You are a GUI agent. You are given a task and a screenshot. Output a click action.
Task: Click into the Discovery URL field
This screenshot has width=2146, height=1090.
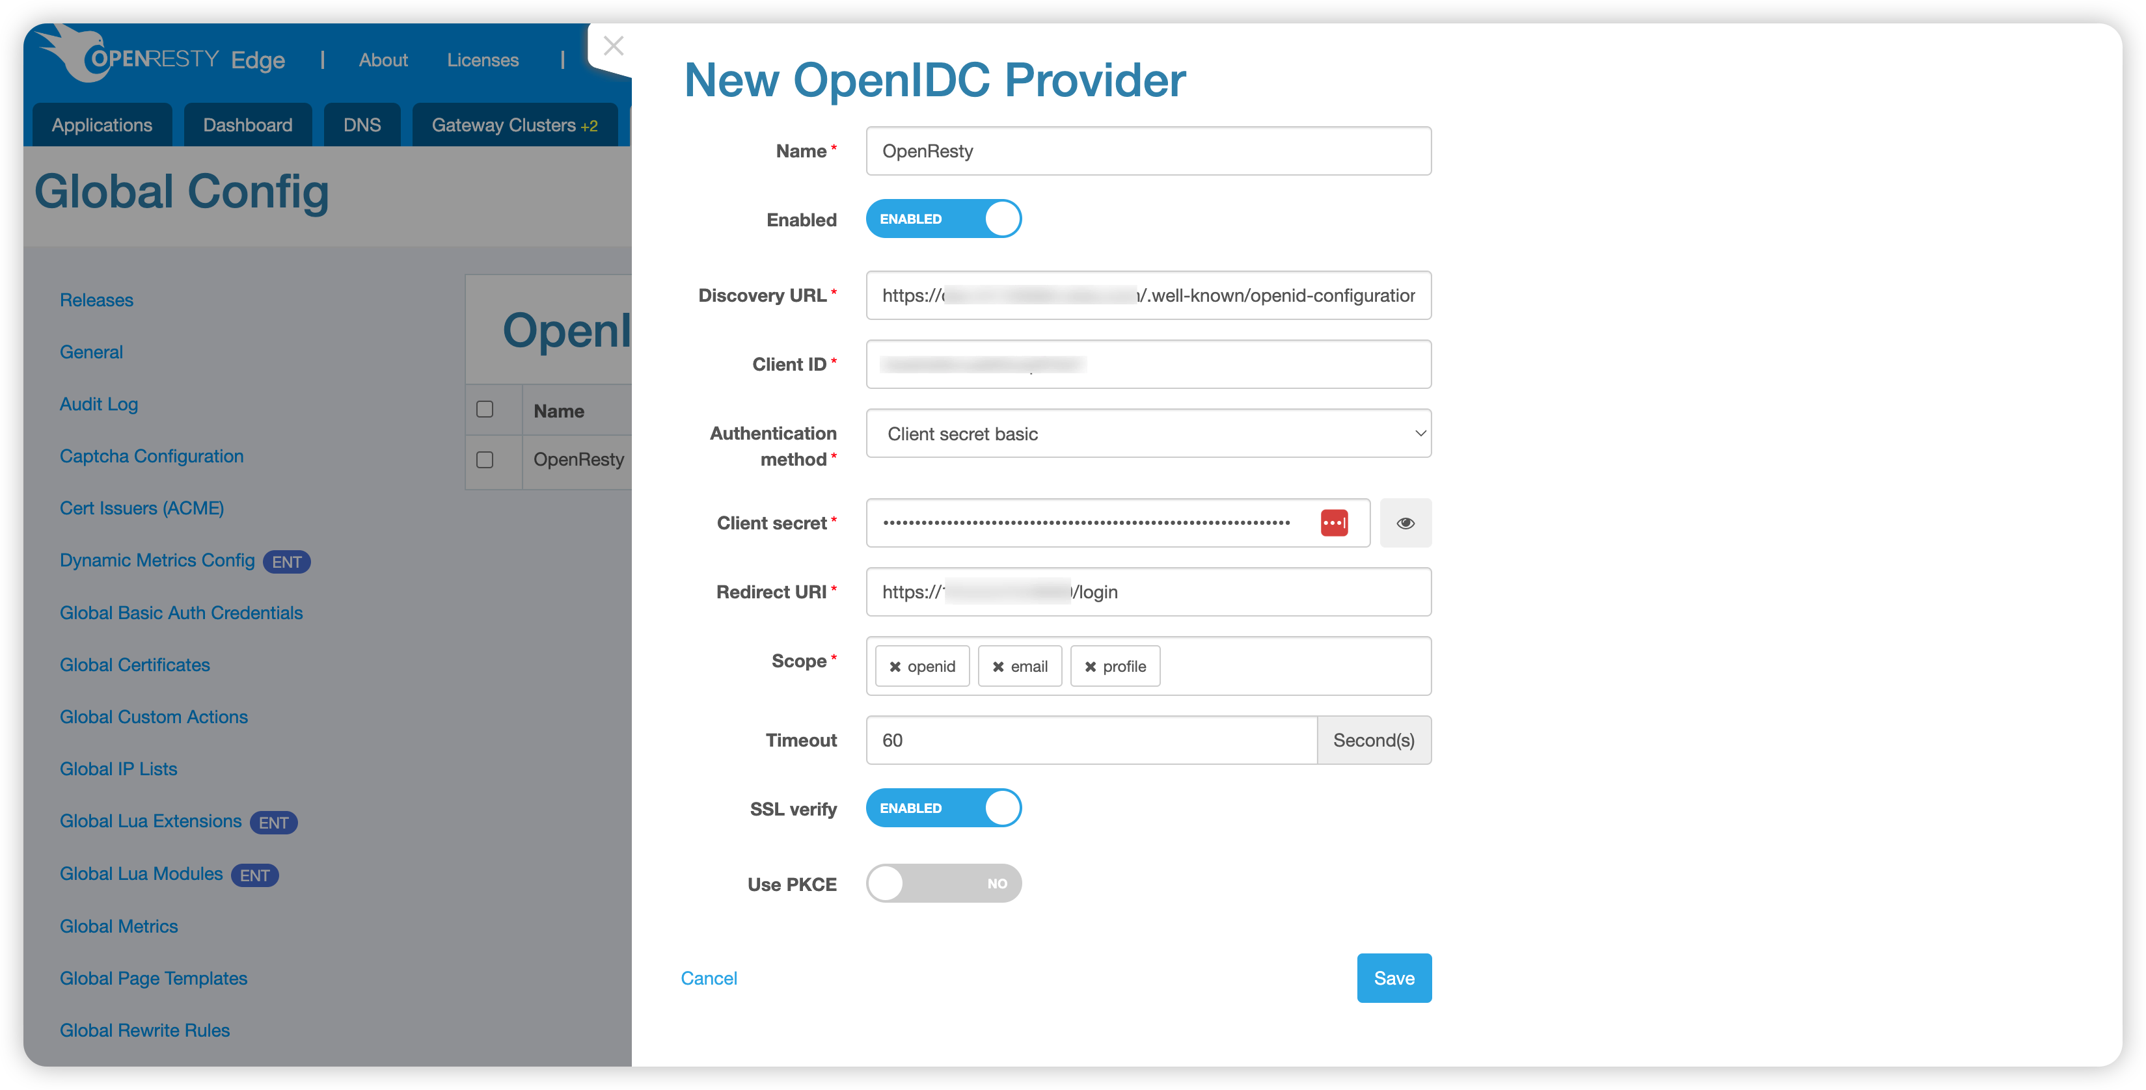pyautogui.click(x=1149, y=295)
